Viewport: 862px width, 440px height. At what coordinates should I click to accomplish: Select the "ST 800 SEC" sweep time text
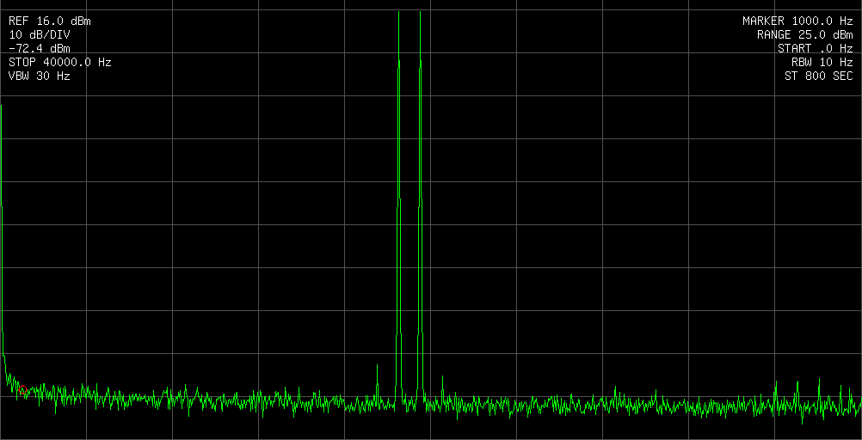click(x=819, y=76)
